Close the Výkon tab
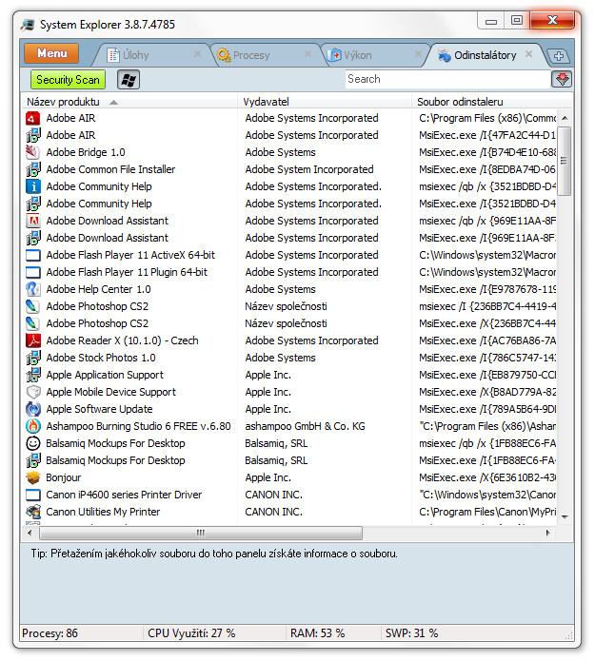This screenshot has height=661, width=595. pos(418,54)
